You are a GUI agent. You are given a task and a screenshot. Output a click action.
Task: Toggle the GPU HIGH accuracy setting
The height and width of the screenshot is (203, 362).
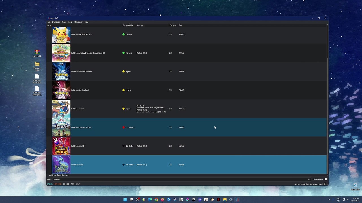[58, 184]
